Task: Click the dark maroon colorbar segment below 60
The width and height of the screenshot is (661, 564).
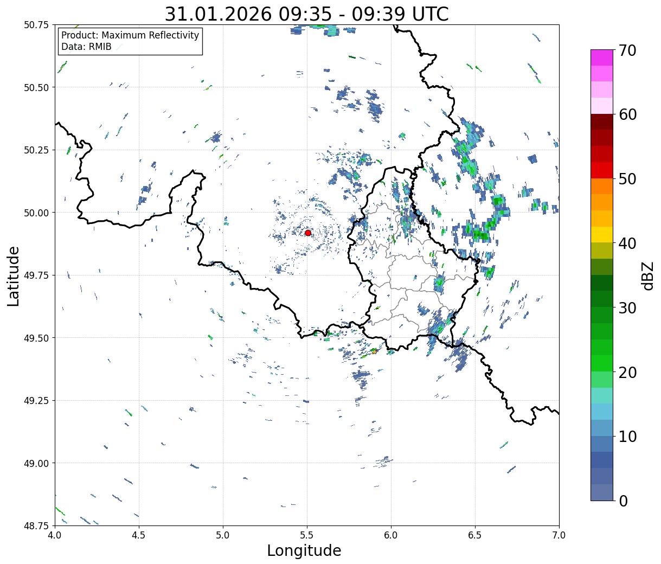Action: [601, 122]
